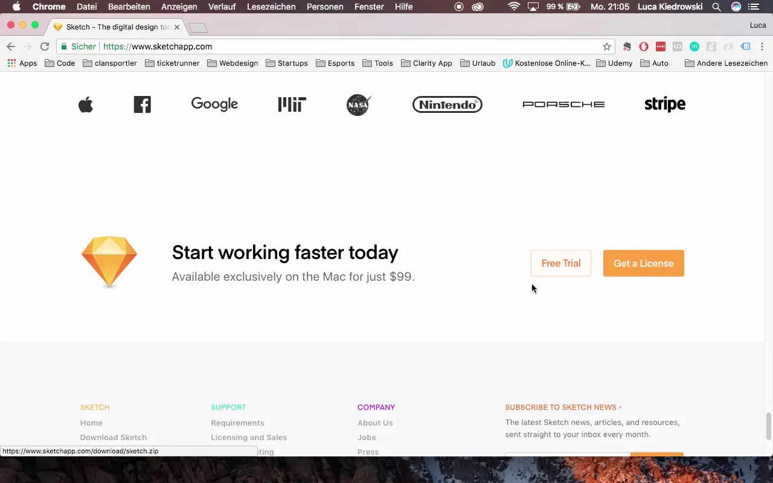The width and height of the screenshot is (773, 483).
Task: Open the Udemy bookmarks folder
Action: (614, 63)
